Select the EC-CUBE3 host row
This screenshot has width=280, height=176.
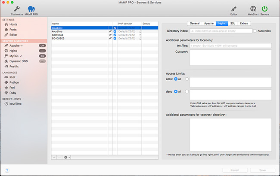(x=105, y=39)
